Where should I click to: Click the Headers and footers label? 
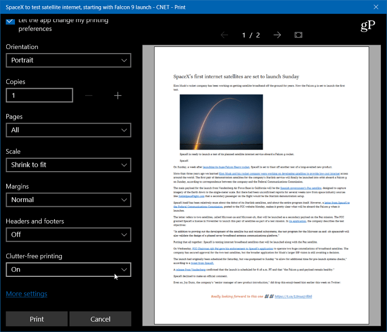pyautogui.click(x=35, y=221)
